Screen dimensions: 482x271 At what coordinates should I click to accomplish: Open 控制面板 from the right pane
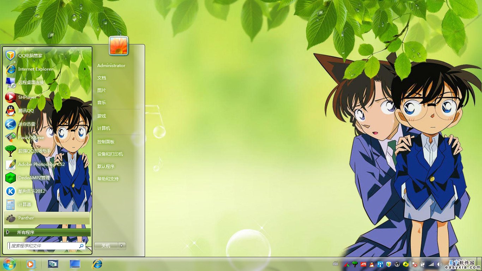click(106, 142)
